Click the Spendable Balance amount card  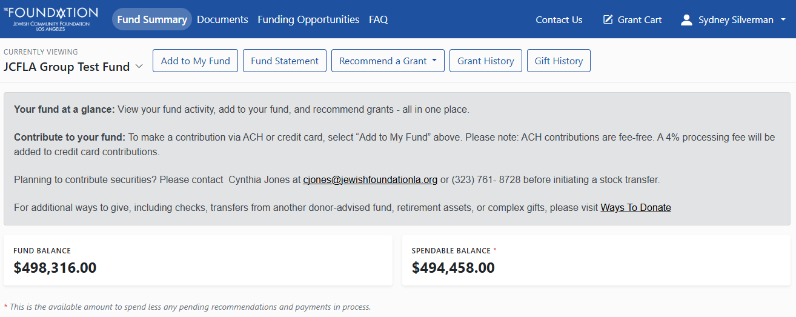pyautogui.click(x=597, y=261)
